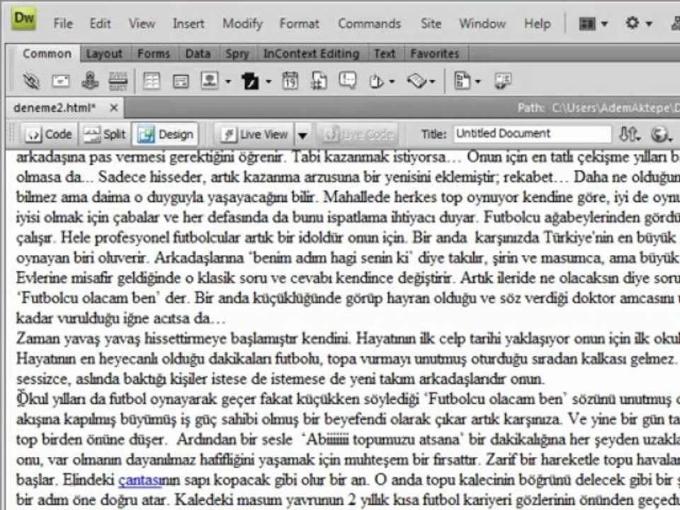Click the Dreamweaver Dw logo

click(x=24, y=20)
